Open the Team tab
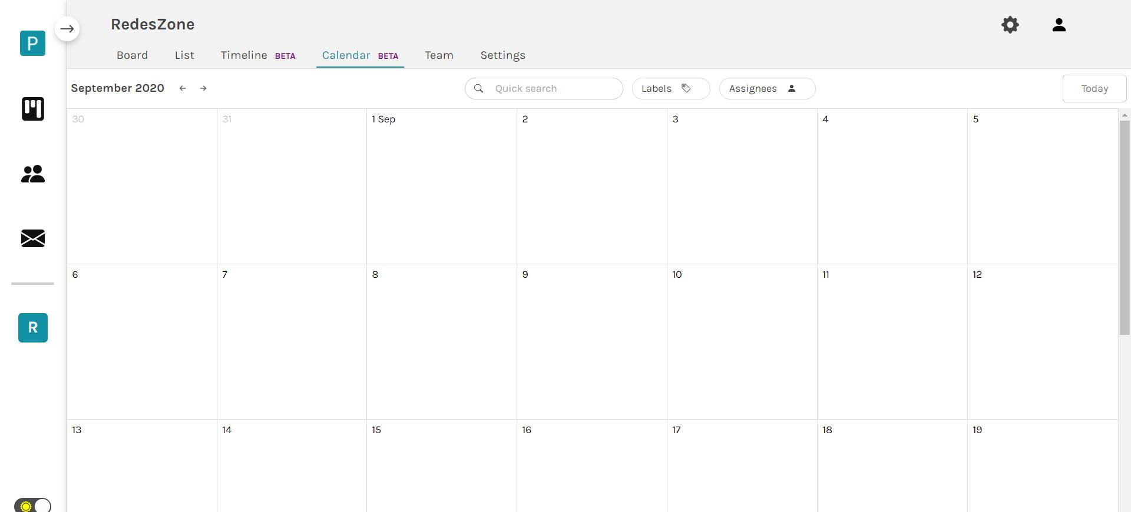The width and height of the screenshot is (1131, 512). [439, 55]
